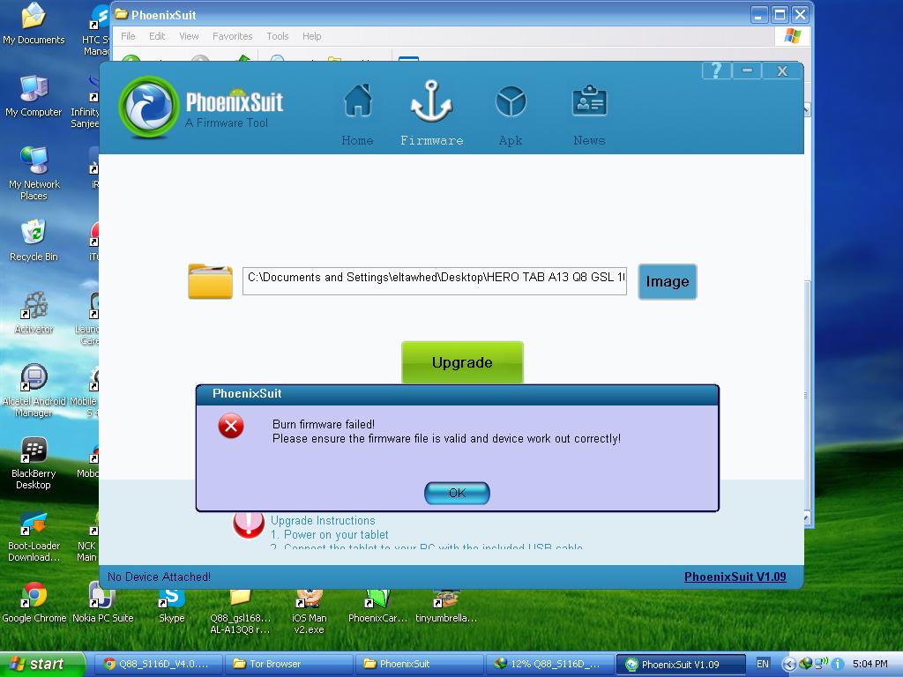The height and width of the screenshot is (677, 903).
Task: Open Edit menu in Explorer window
Action: tap(157, 36)
